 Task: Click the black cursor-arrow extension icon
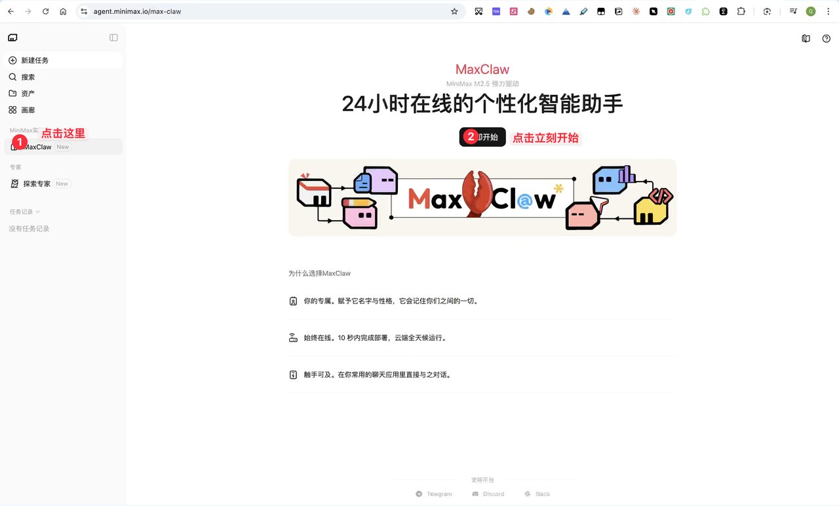click(x=654, y=11)
